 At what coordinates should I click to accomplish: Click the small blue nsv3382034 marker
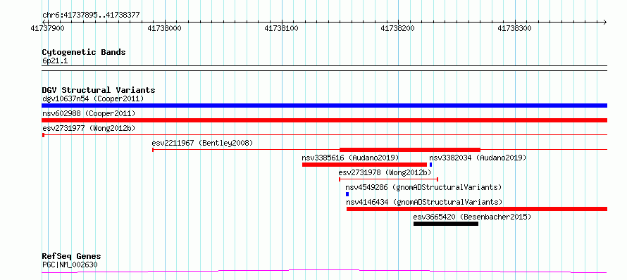430,165
